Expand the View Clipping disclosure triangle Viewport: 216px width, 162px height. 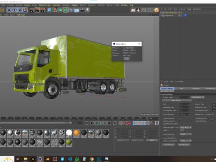tap(161, 134)
